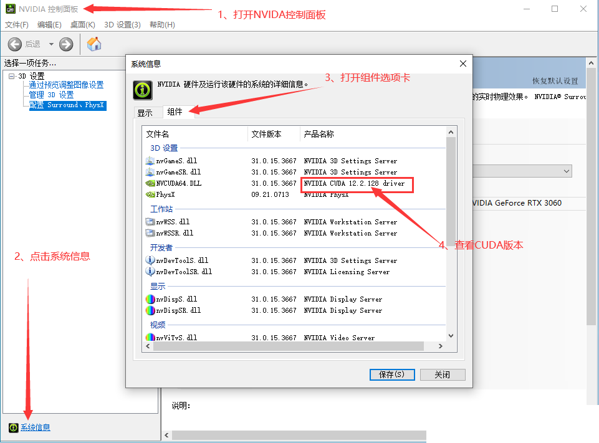This screenshot has width=599, height=443.
Task: Click the nvDispS.dll color sphere icon
Action: point(150,299)
